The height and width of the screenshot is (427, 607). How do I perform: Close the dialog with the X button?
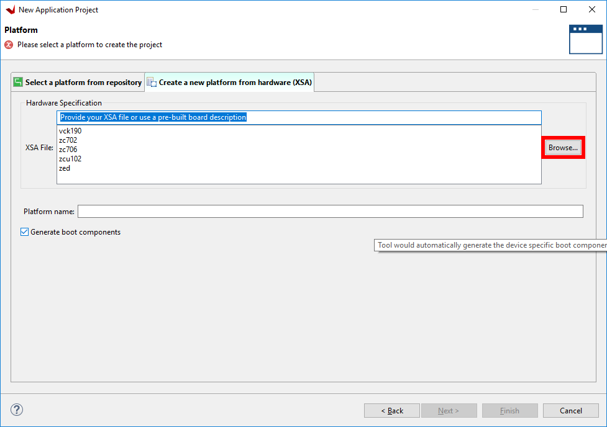click(x=592, y=9)
